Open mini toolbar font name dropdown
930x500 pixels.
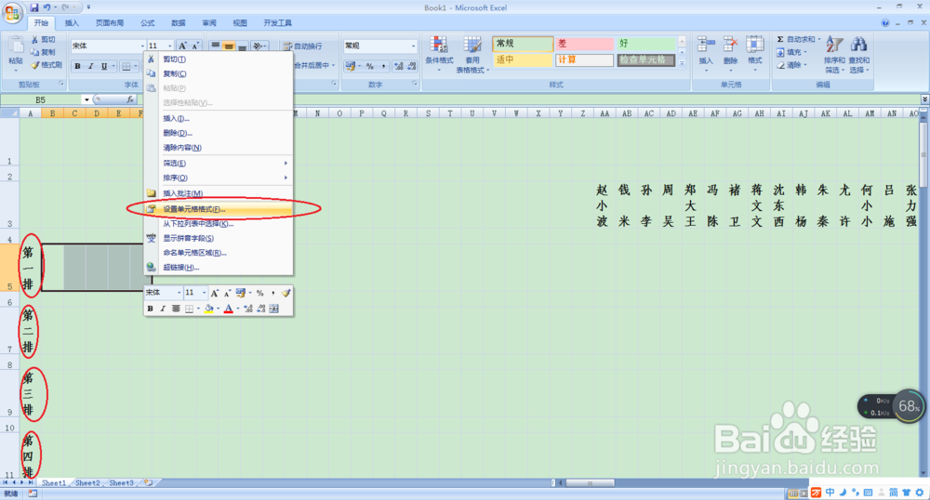coord(179,293)
